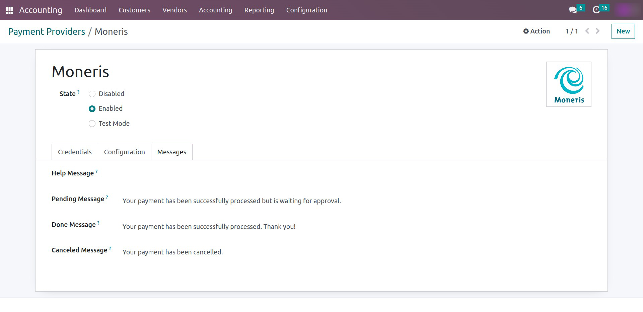Edit the Pending Message text

[232, 201]
